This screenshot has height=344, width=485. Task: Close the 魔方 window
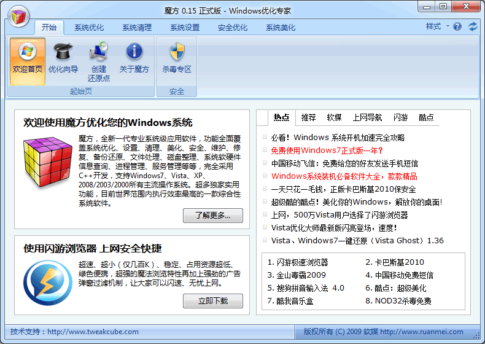click(x=466, y=7)
